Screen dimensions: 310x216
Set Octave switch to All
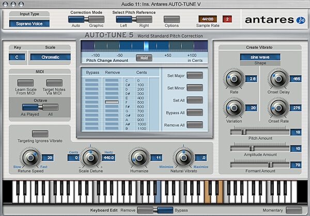click(x=51, y=107)
